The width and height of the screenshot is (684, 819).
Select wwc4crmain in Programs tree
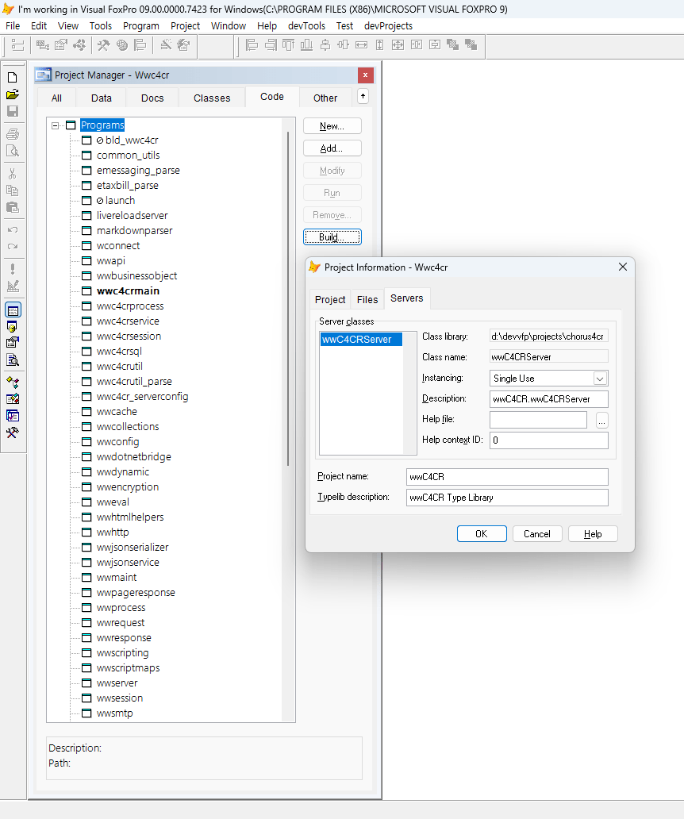(128, 291)
